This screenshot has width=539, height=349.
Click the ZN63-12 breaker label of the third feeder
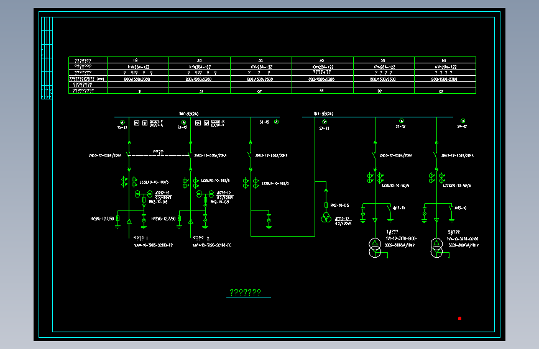click(x=272, y=156)
